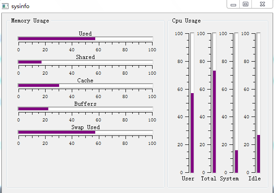
Task: Click the sysinfo application icon in title bar
Action: (x=5, y=5)
